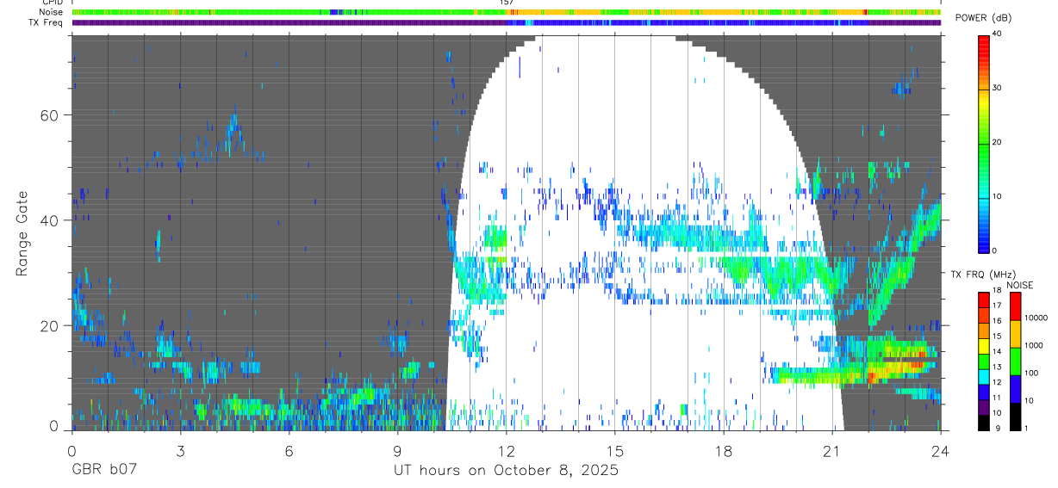Click the '40' range gate tick label
Screen dimensions: 1058x488
[x=51, y=220]
